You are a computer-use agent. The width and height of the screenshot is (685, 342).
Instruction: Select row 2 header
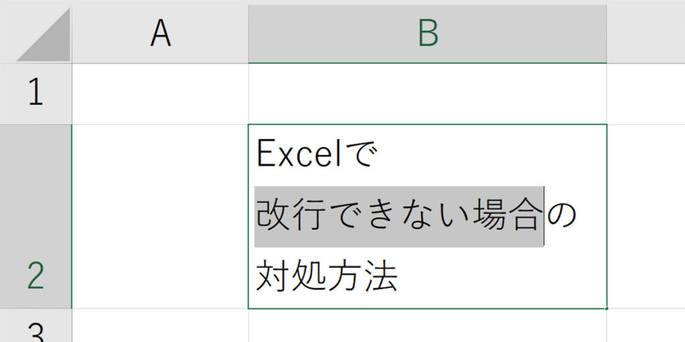click(35, 216)
